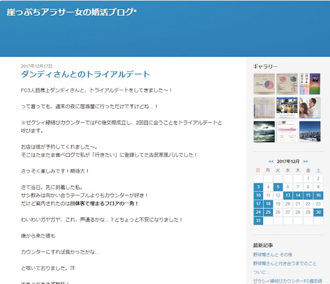Image resolution: width=330 pixels, height=284 pixels.
Task: Go to previous month in calendar
Action: pos(271,161)
